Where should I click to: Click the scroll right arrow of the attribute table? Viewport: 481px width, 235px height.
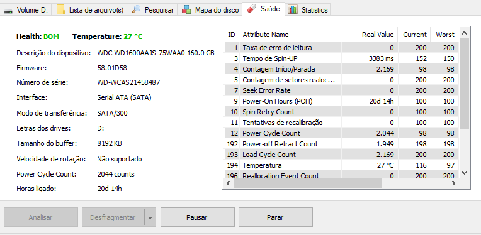454,183
